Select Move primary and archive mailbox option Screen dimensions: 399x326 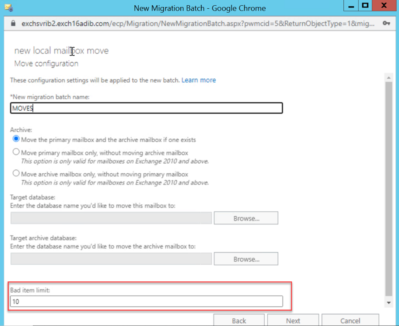coord(16,139)
